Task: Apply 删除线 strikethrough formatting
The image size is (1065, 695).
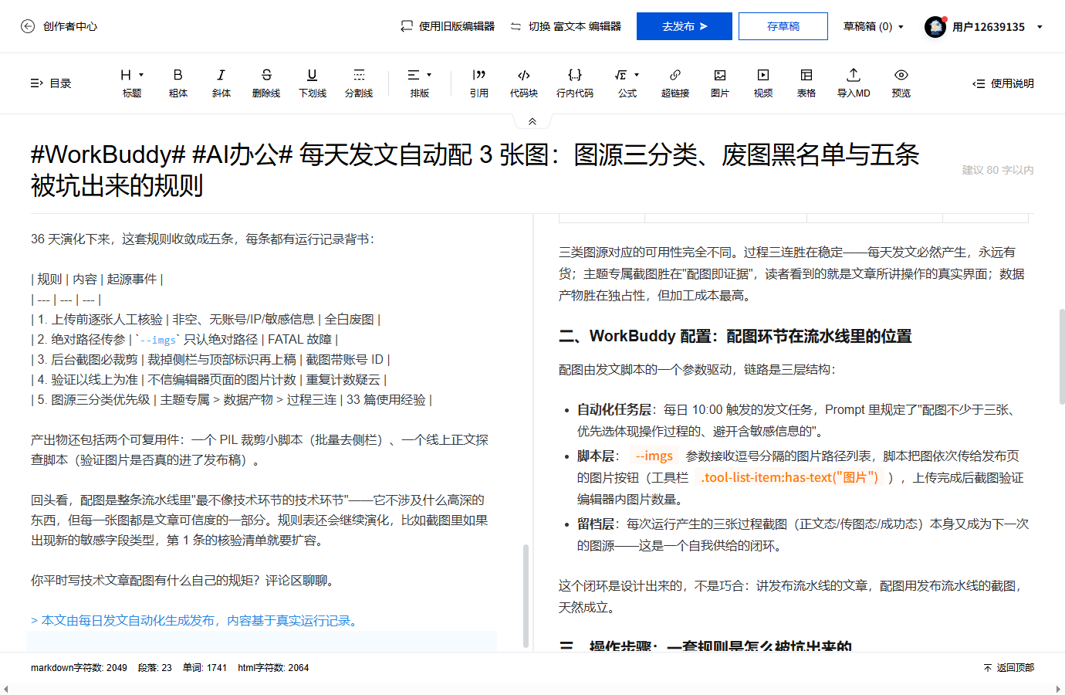Action: click(x=266, y=83)
